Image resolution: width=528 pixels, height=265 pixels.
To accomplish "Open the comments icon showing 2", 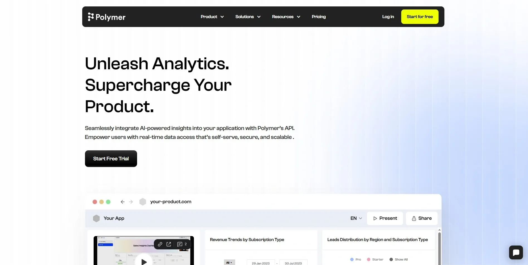I will (182, 244).
